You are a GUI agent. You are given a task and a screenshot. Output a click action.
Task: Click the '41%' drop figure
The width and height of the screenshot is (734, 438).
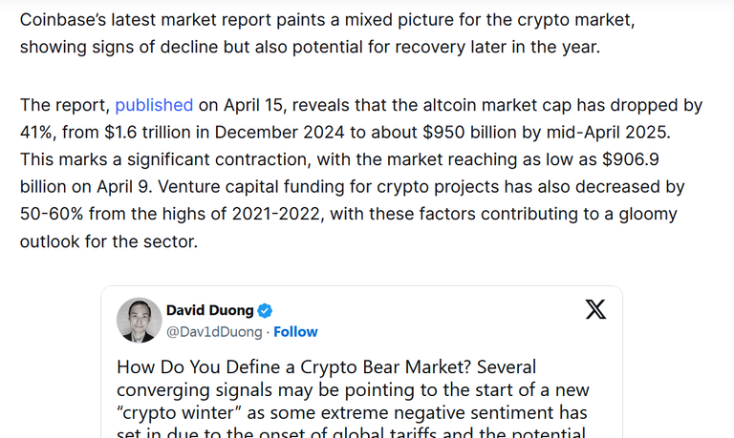tap(36, 133)
